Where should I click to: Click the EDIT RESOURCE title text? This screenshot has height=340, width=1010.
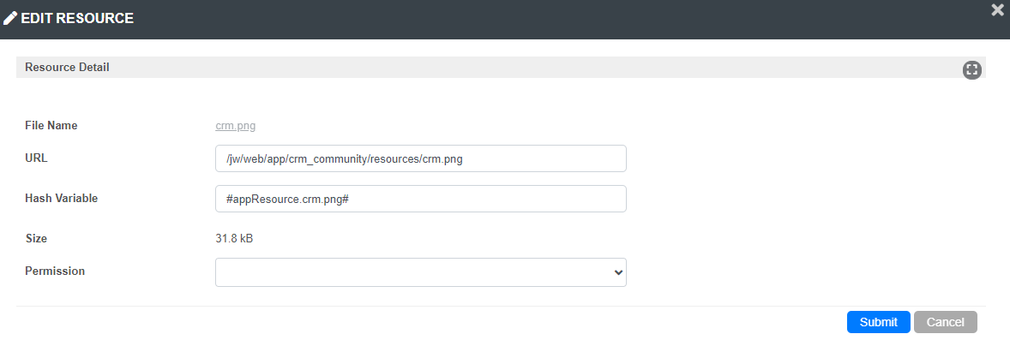77,19
